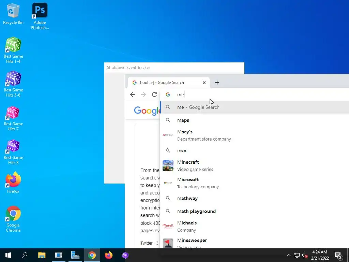The height and width of the screenshot is (262, 349).
Task: Open Best Game Hits 8 shortcut
Action: coord(13,152)
